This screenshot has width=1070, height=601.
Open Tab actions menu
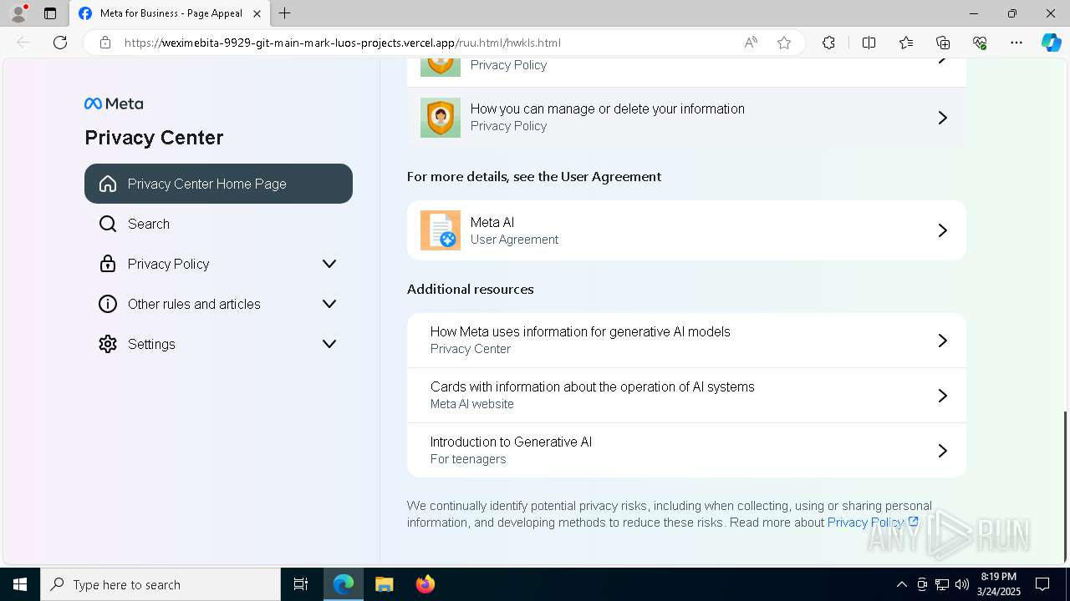(x=50, y=13)
